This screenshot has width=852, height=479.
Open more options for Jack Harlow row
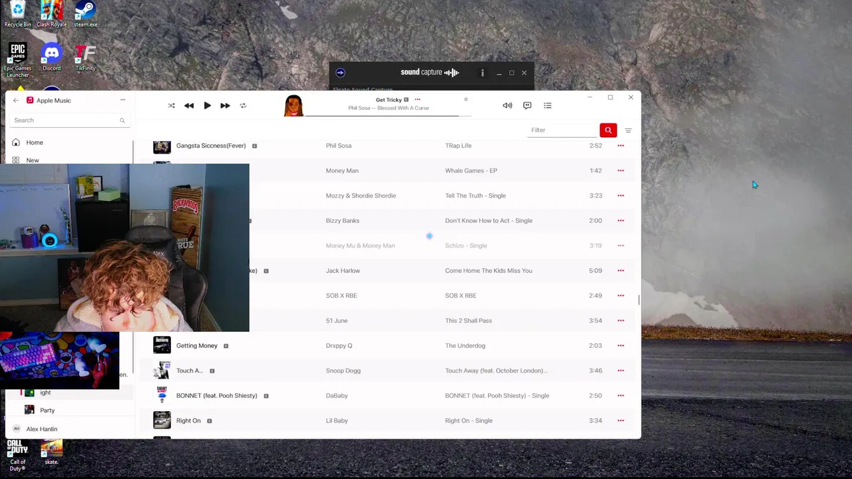click(x=620, y=271)
